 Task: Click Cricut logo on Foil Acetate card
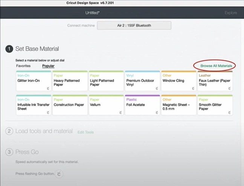[157, 112]
